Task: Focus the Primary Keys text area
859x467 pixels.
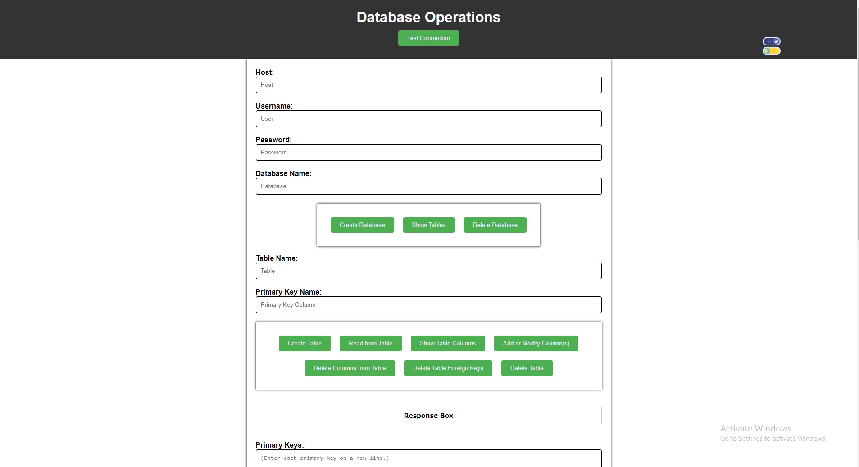Action: click(428, 458)
